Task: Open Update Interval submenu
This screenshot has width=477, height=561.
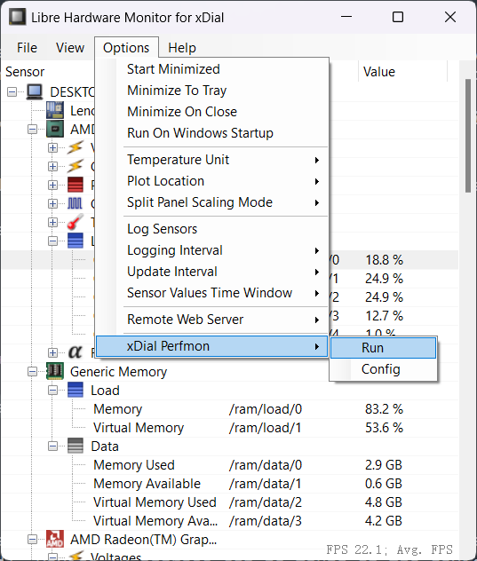Action: (212, 272)
